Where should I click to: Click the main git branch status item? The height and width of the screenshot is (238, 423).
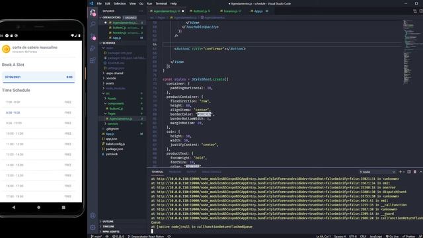coord(96,237)
